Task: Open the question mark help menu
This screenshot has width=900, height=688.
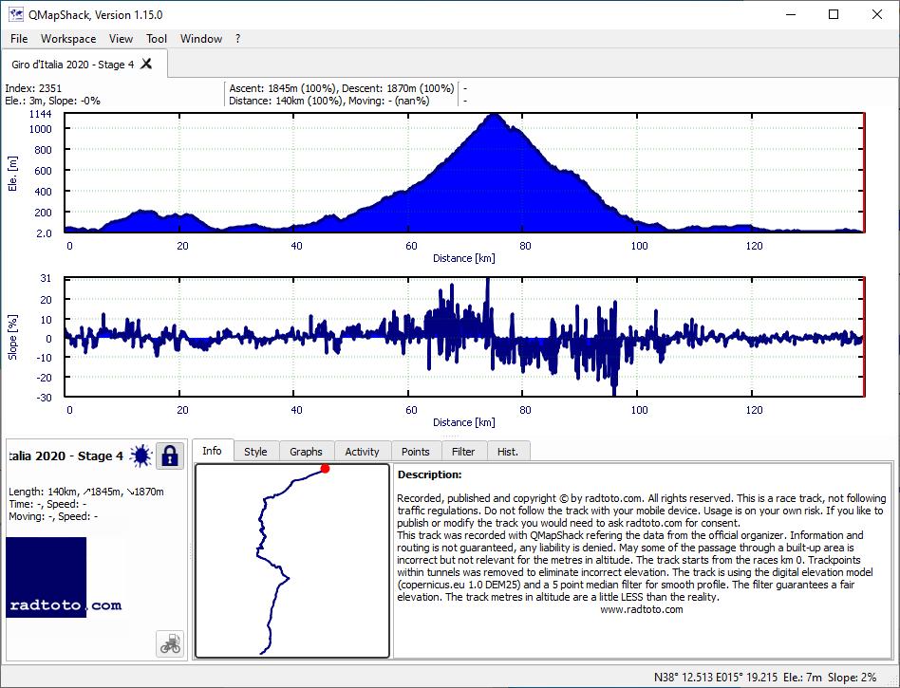Action: point(237,39)
